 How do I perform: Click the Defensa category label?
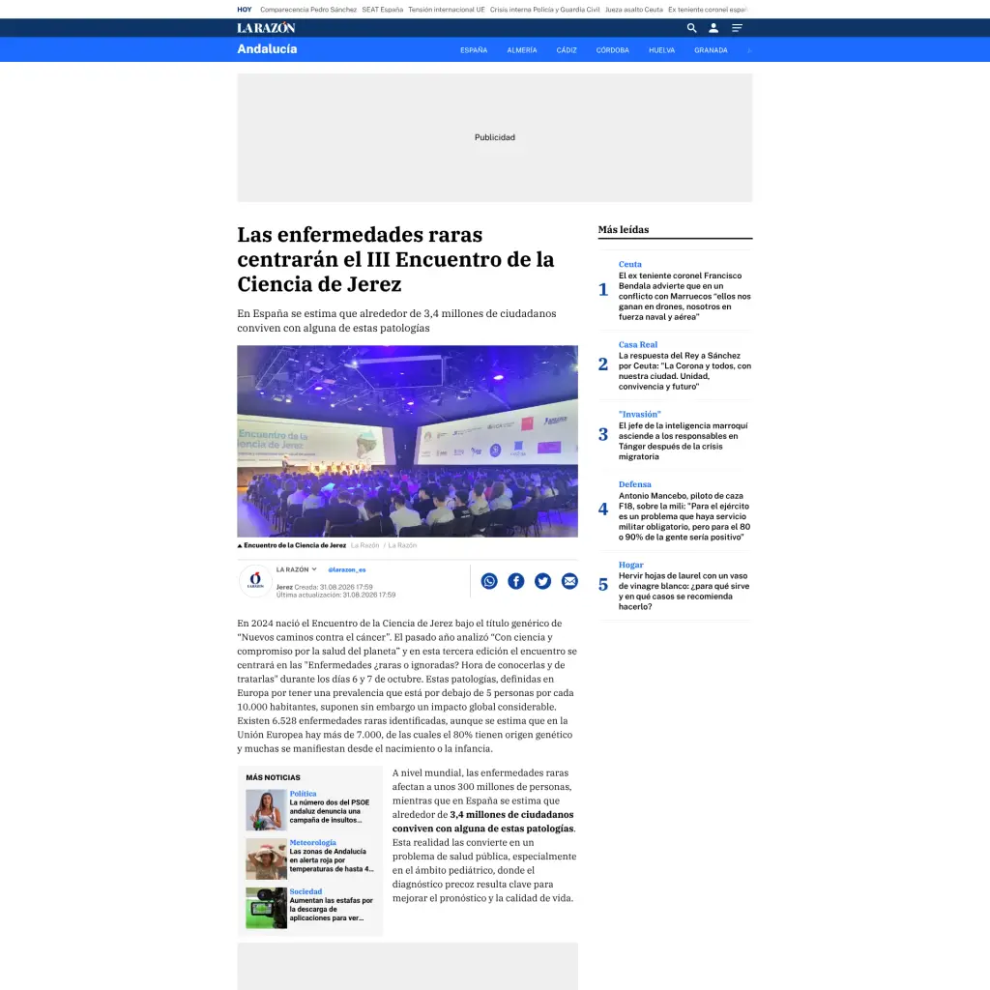click(x=634, y=484)
